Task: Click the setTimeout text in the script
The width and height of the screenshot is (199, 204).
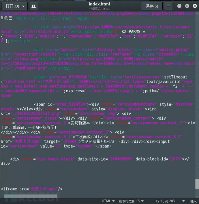Action: coord(176,77)
